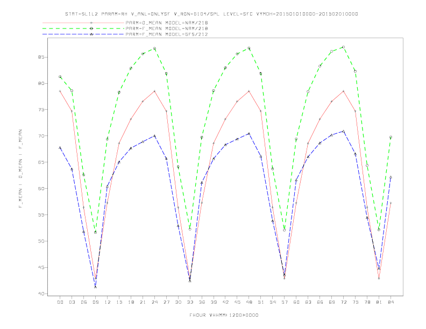Click the circle marker on green legend line
This screenshot has width=426, height=329.
91,28
